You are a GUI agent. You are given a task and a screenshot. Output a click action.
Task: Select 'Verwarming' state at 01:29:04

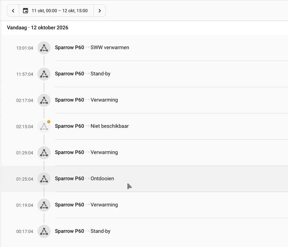click(x=104, y=152)
